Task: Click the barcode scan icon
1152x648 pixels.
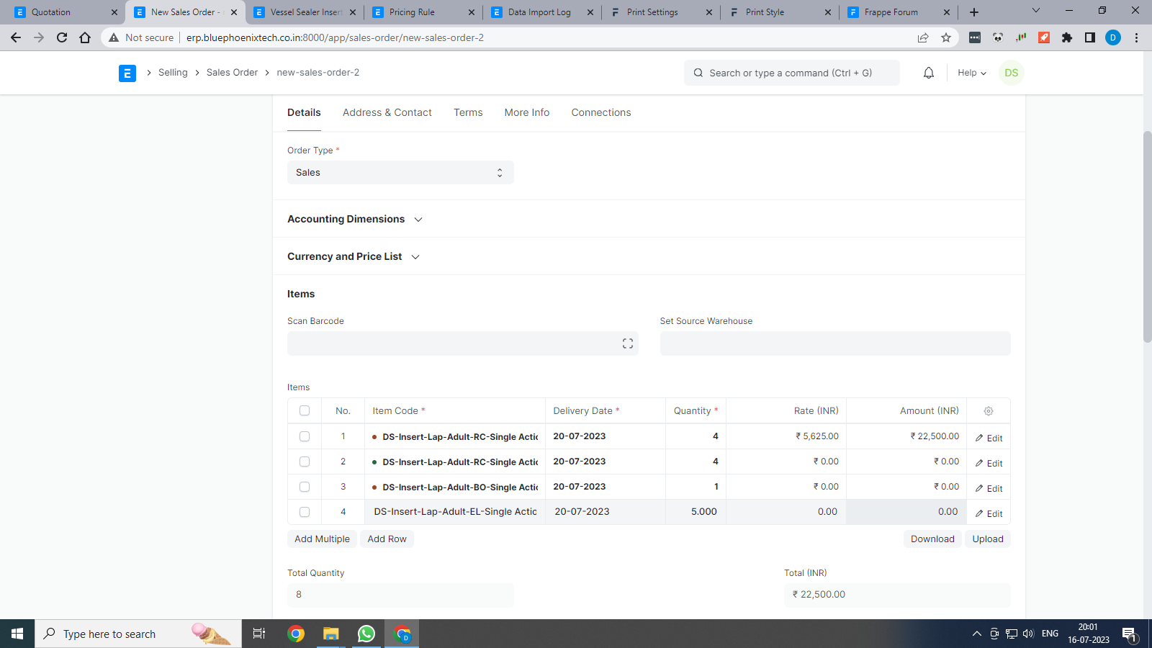Action: pos(628,343)
